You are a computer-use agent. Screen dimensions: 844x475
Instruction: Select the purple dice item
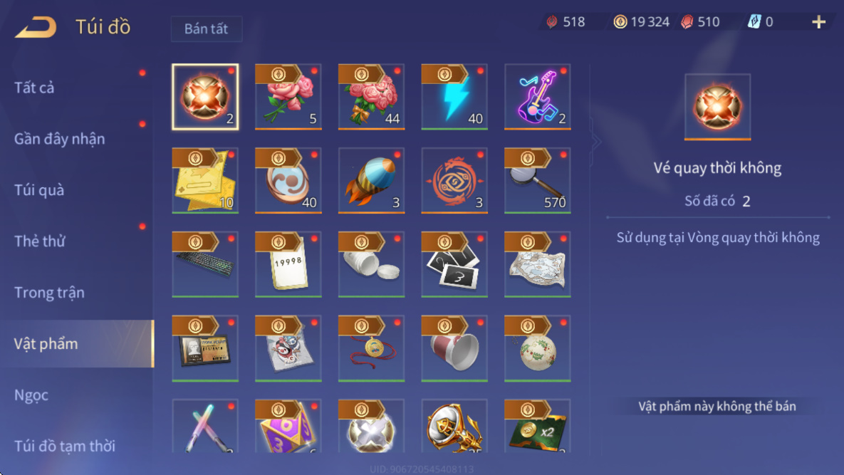(x=288, y=426)
